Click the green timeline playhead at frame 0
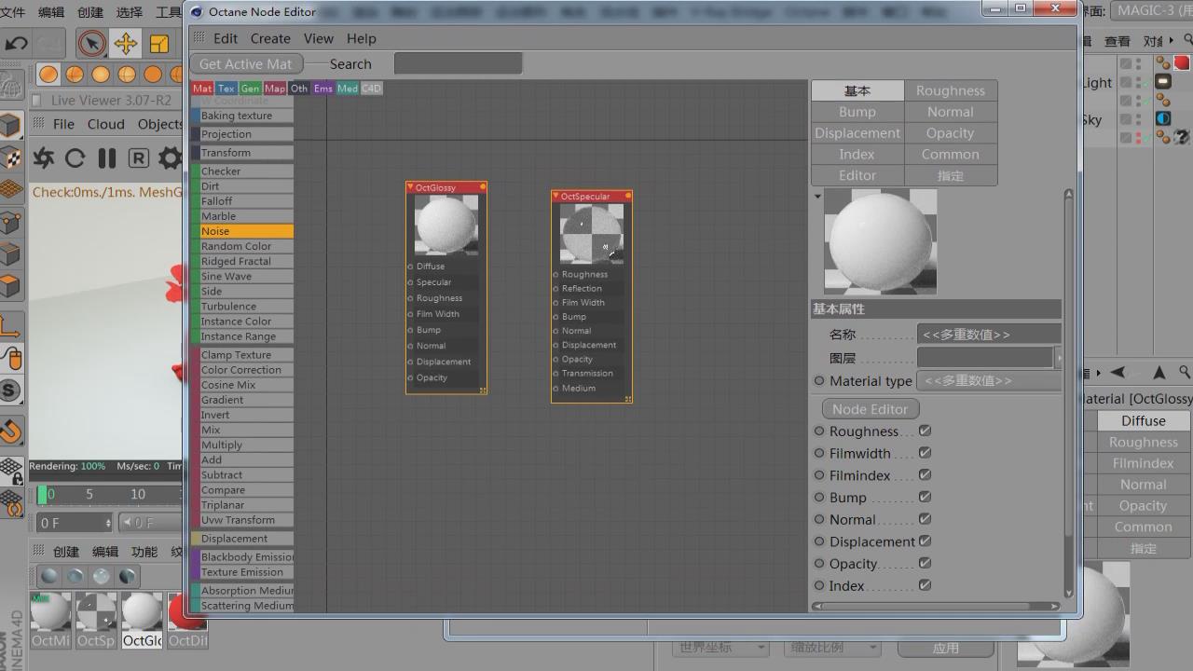Screen dimensions: 1193x671 point(41,494)
